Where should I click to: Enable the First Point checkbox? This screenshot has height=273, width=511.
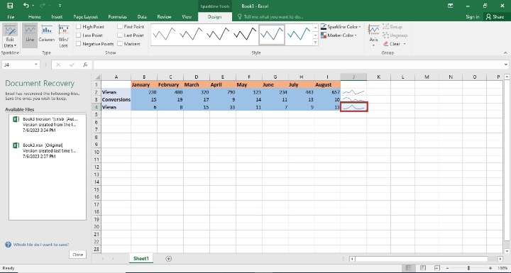[x=120, y=27]
